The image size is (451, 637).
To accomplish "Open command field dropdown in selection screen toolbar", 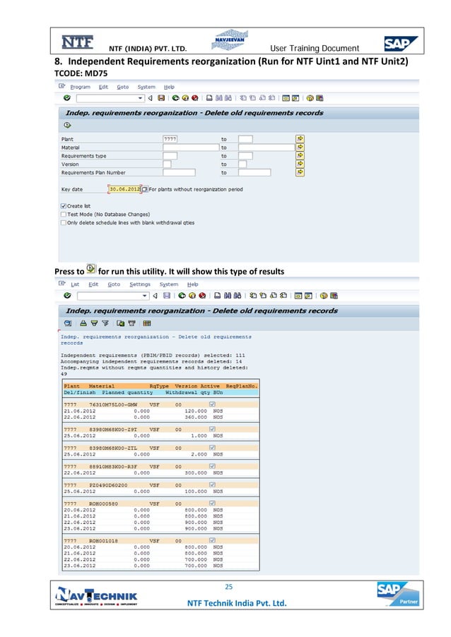I will (x=140, y=98).
